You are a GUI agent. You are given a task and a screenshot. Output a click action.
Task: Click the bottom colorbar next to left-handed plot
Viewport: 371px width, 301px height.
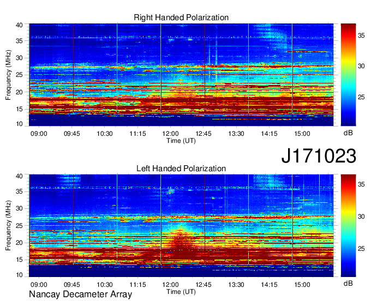click(348, 226)
